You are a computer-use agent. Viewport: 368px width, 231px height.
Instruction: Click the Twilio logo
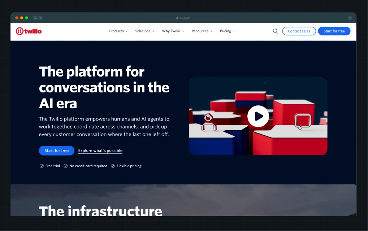click(29, 31)
